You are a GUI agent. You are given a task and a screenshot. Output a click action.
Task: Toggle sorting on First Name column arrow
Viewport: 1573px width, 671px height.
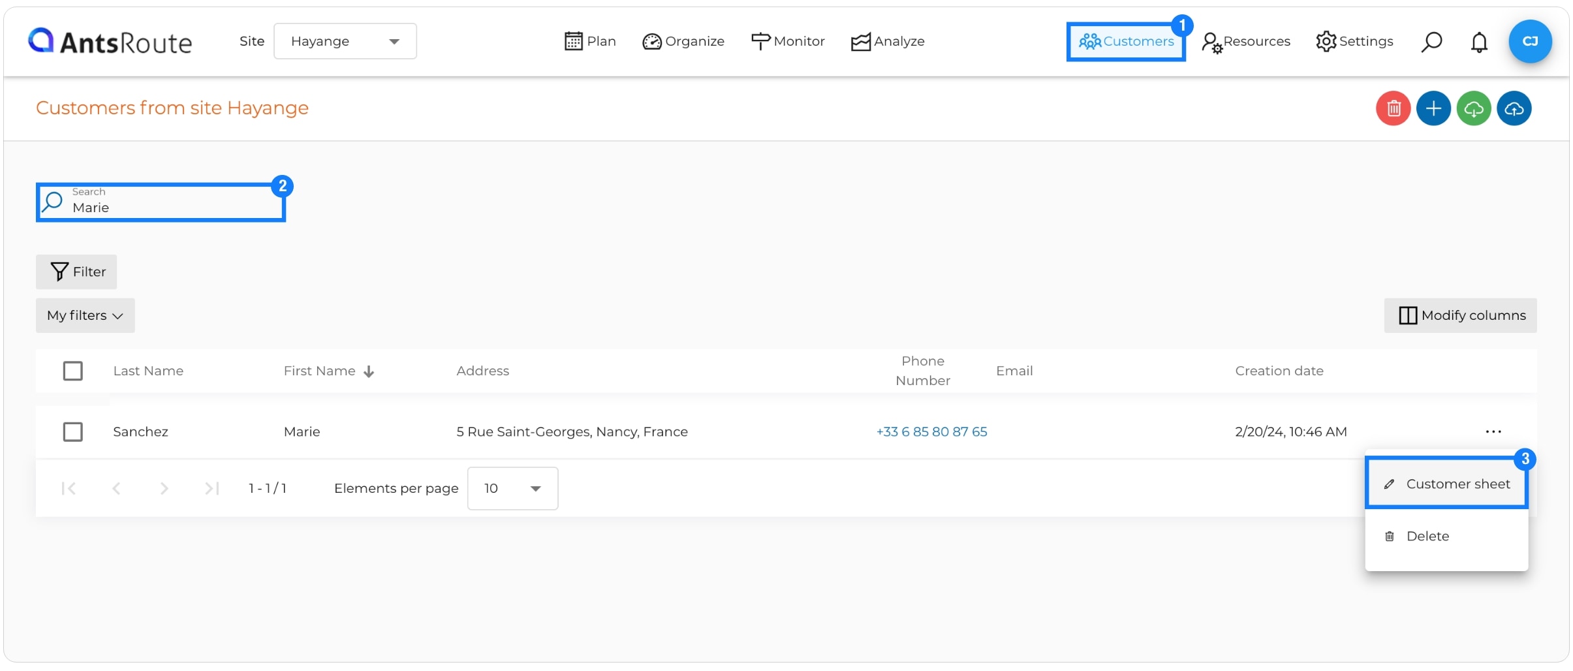pos(369,371)
